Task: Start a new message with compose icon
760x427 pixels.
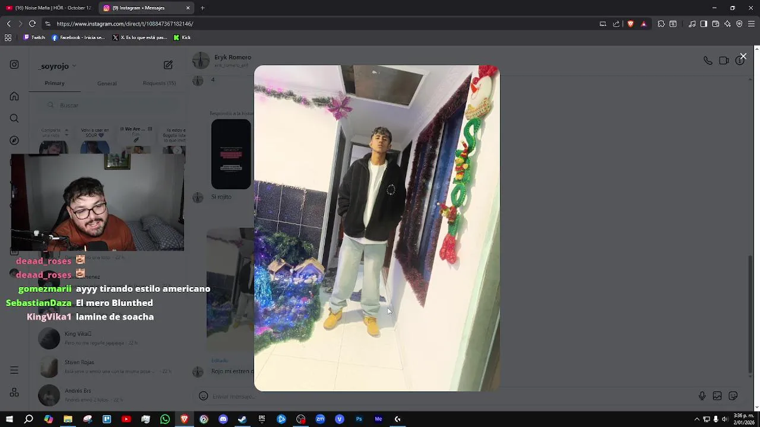Action: [168, 65]
